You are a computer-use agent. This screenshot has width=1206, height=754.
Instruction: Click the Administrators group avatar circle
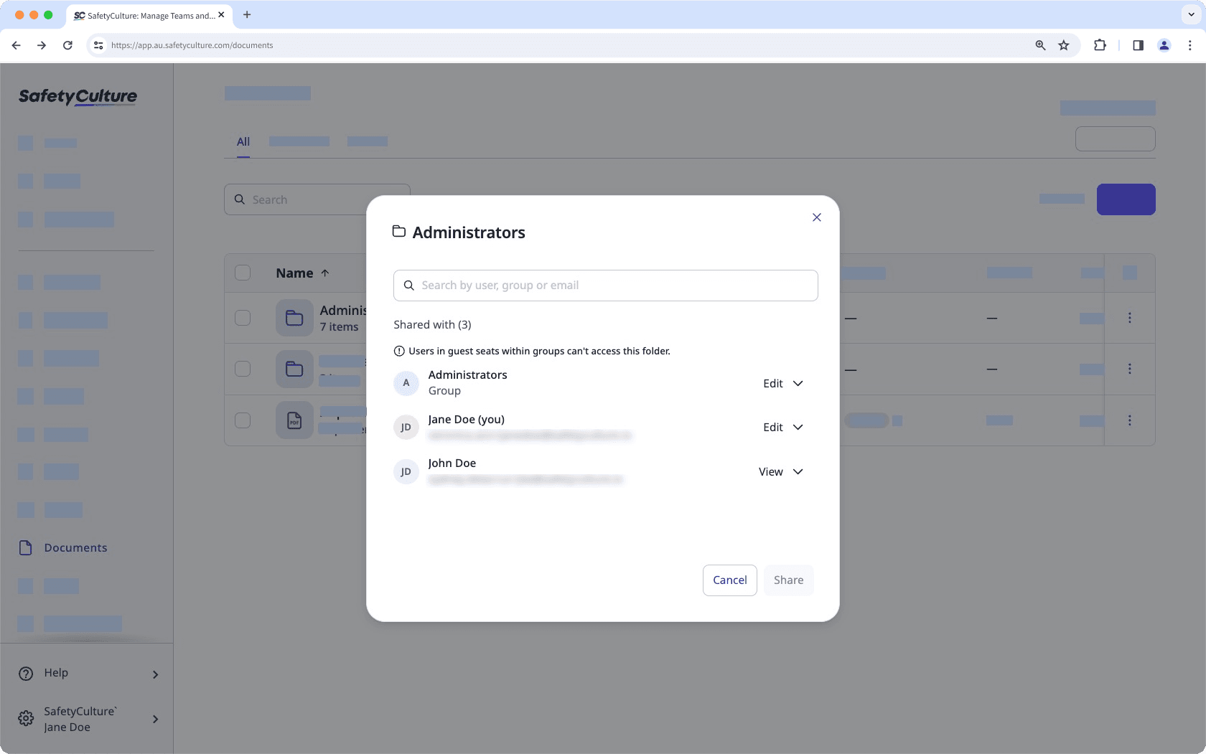point(406,383)
